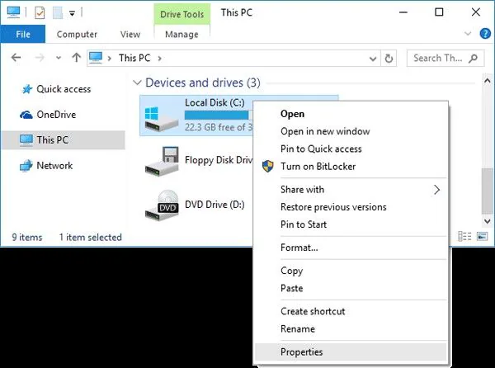495x368 pixels.
Task: Expand the ribbon with the chevron
Action: 468,34
